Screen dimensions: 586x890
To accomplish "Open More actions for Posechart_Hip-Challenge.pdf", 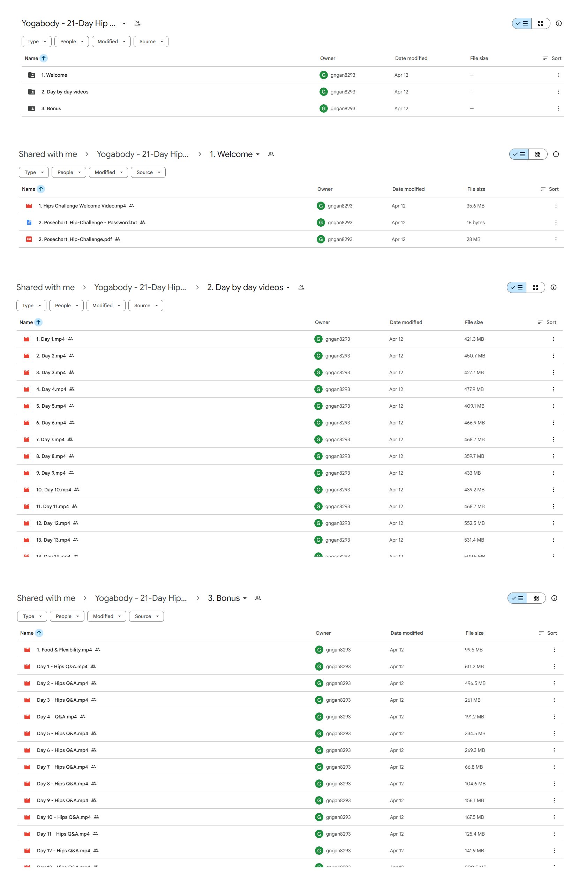I will (x=556, y=239).
